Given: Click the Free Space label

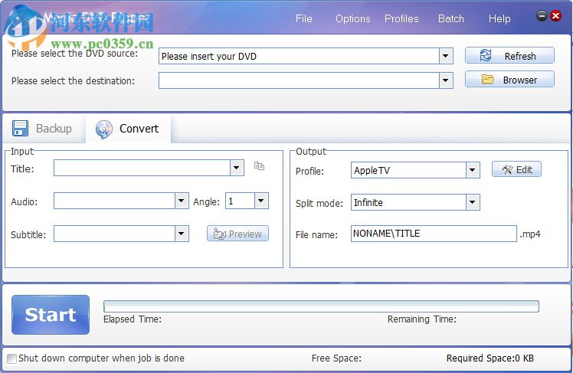Looking at the screenshot, I should coord(336,358).
